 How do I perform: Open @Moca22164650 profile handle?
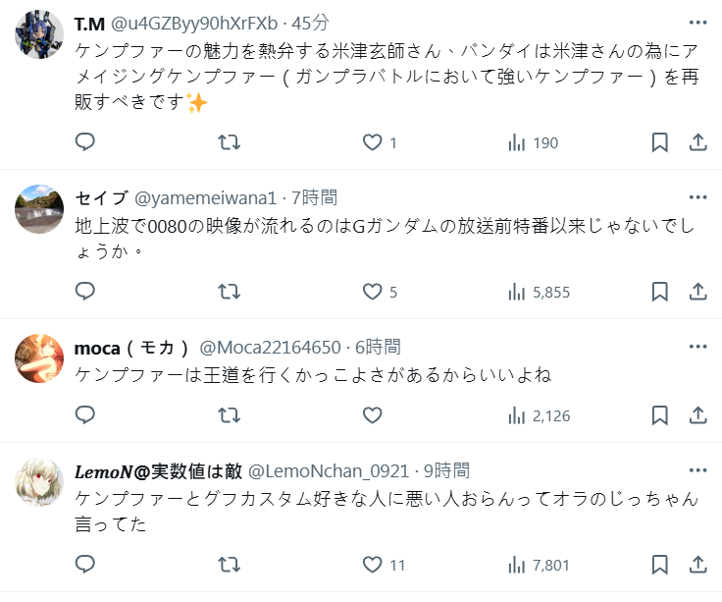pyautogui.click(x=270, y=347)
